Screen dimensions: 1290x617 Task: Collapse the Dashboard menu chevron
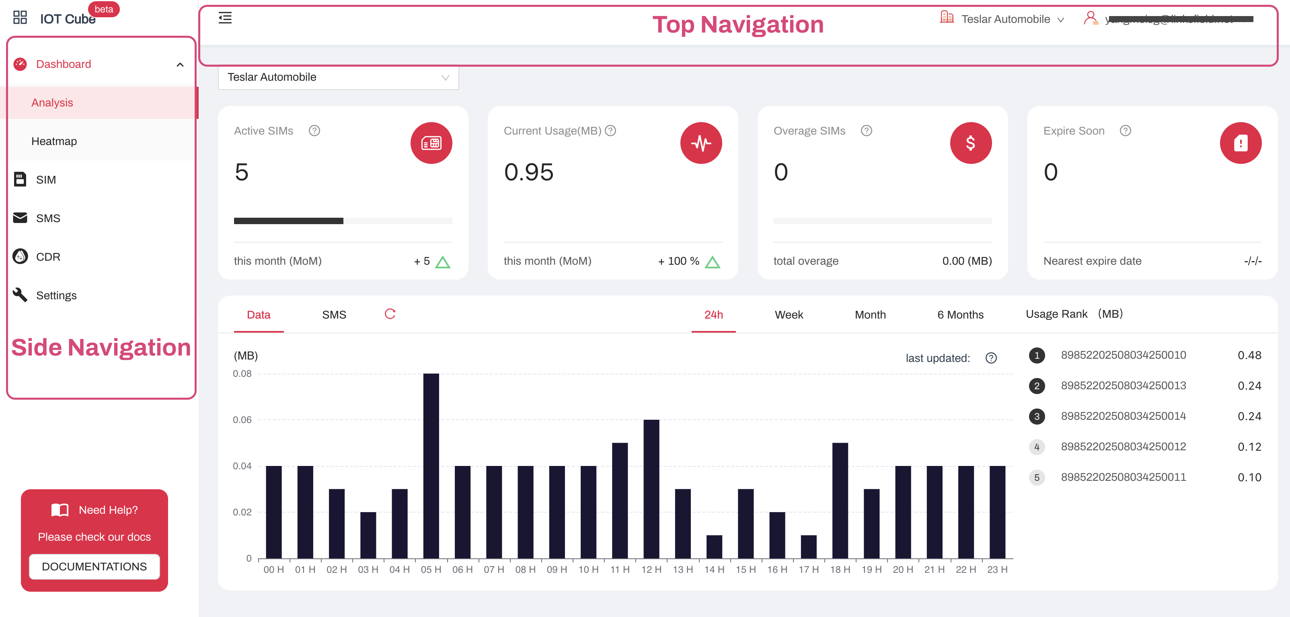(x=180, y=65)
